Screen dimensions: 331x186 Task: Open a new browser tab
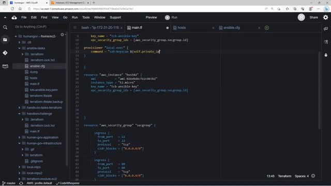pos(94,3)
